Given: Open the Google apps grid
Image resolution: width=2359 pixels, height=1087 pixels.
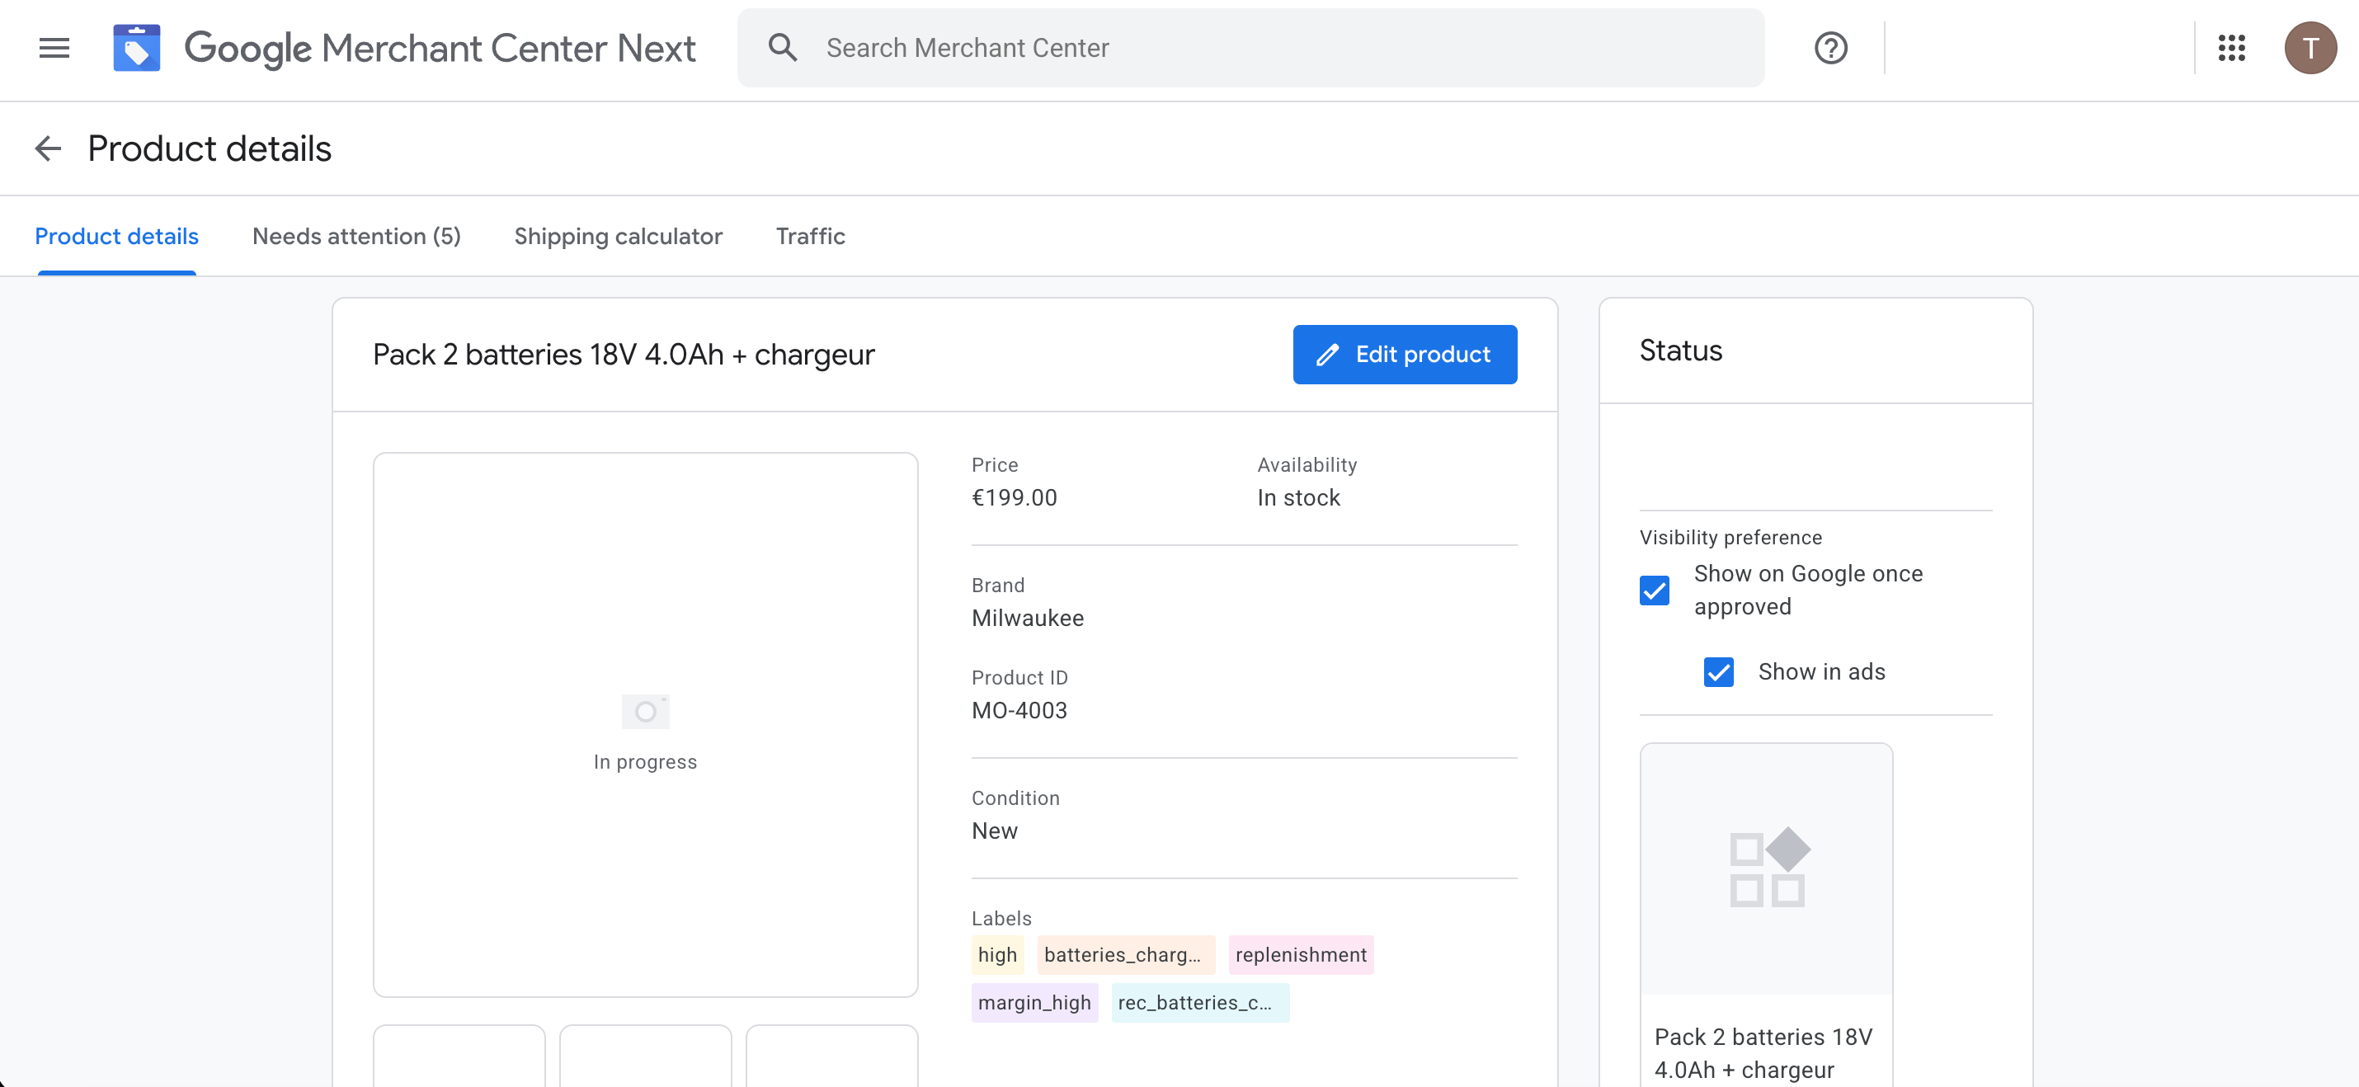Looking at the screenshot, I should pos(2231,48).
